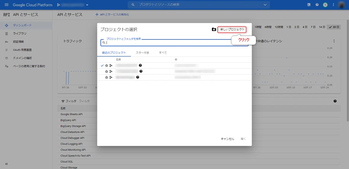349x169 pixels.
Task: Collapse the sidebar with the bottom arrow
Action: (6, 164)
